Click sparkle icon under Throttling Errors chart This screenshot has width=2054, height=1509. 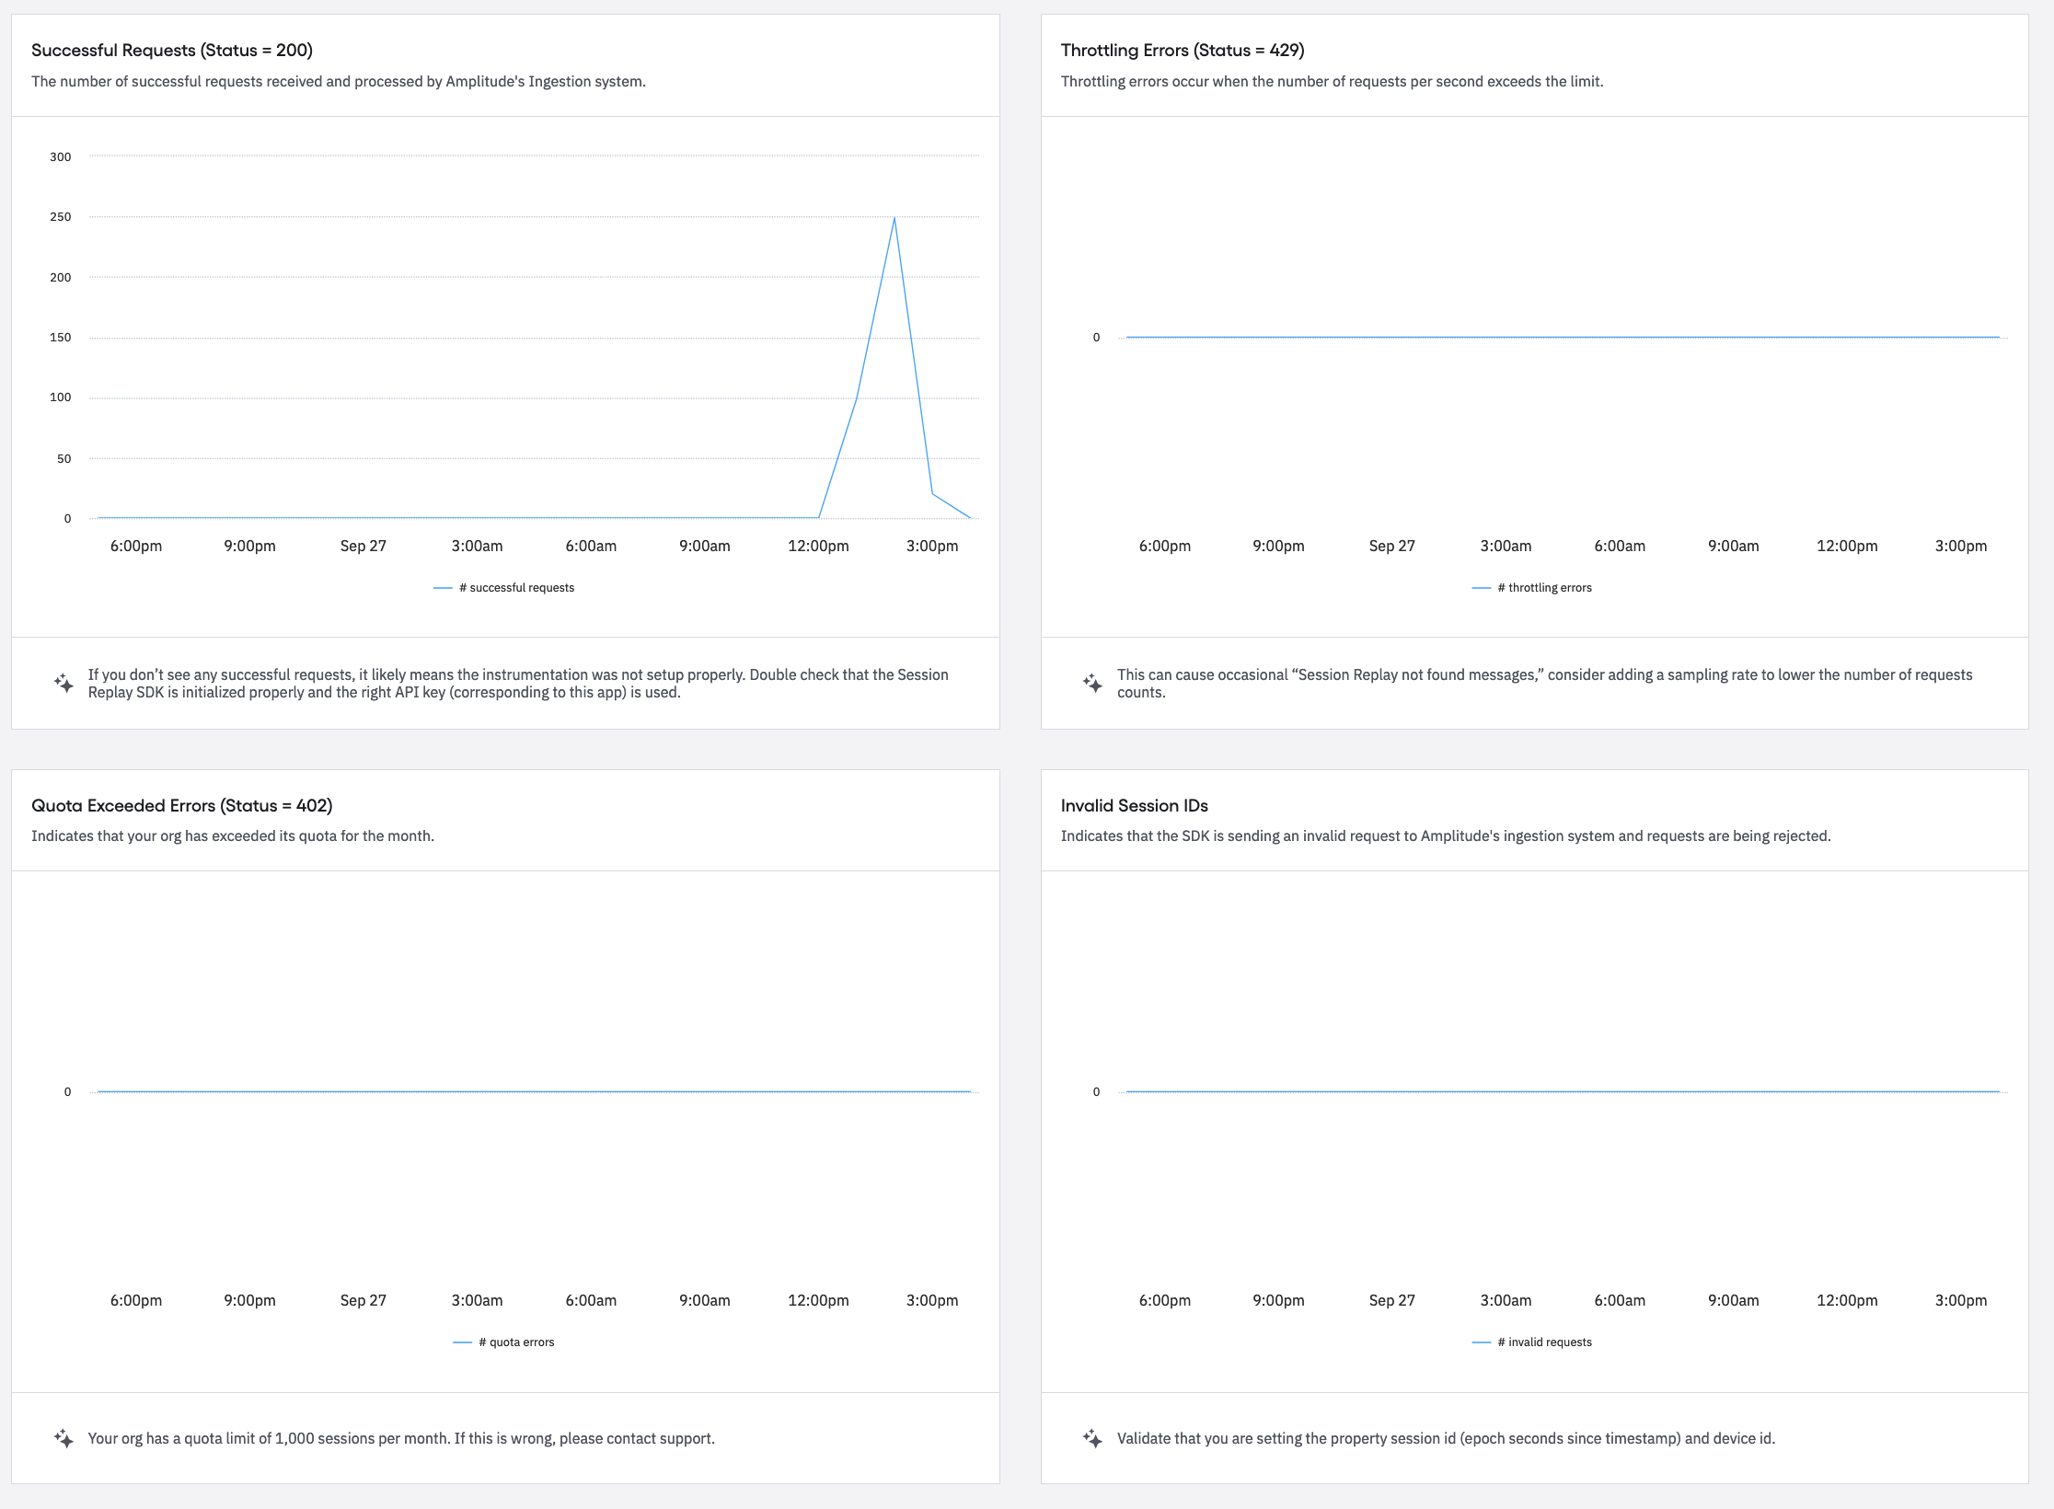pyautogui.click(x=1092, y=683)
